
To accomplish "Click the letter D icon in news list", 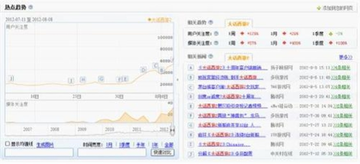I will pyautogui.click(x=190, y=96).
